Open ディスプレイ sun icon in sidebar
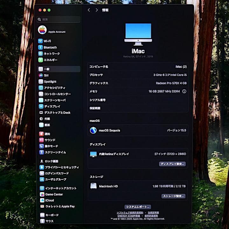This screenshot has height=229, width=229. 41,106
